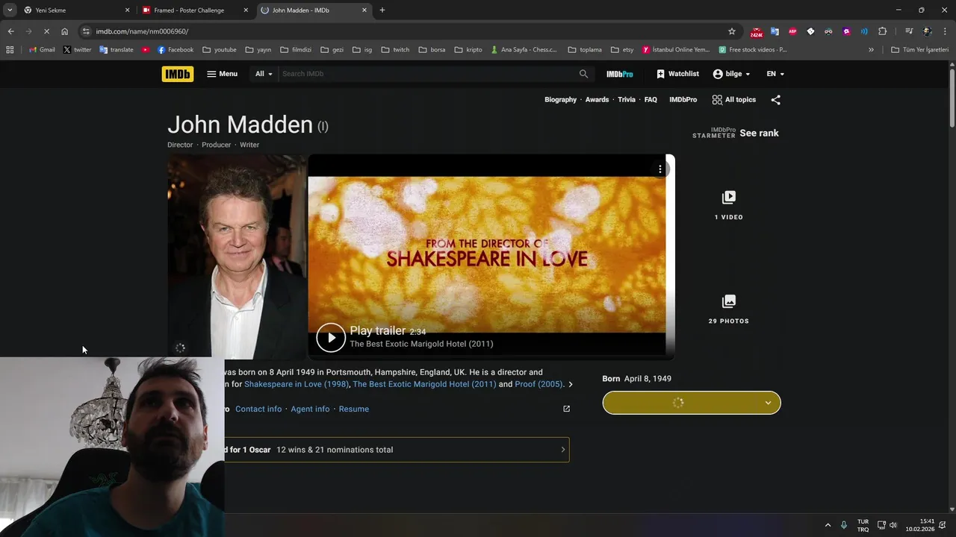Open the 29 Photos gallery

[728, 309]
